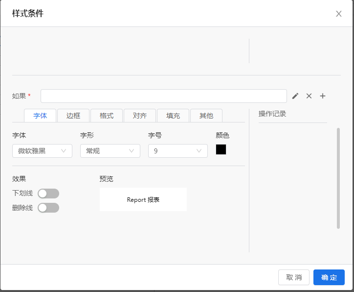Switch to the 字体 tab
Screen dimensions: 354x292
click(40, 116)
